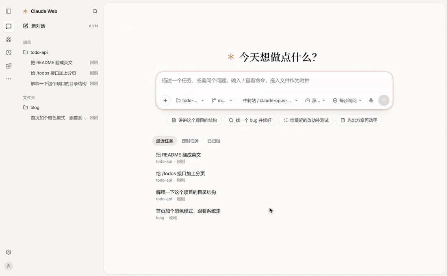Open the user account avatar icon

click(9, 266)
